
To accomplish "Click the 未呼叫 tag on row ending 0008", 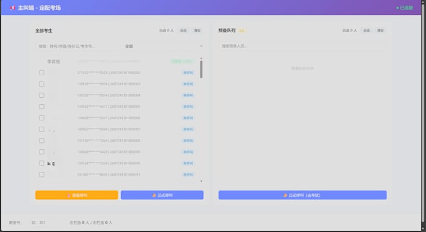I will (188, 140).
